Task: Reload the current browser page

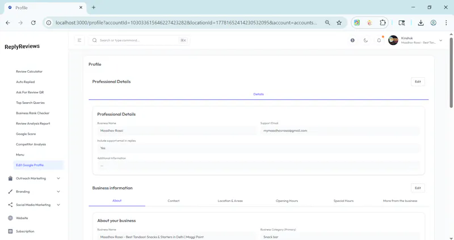Action: click(x=33, y=23)
